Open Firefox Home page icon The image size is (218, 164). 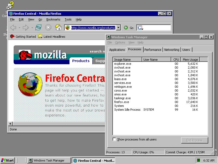tap(58, 28)
